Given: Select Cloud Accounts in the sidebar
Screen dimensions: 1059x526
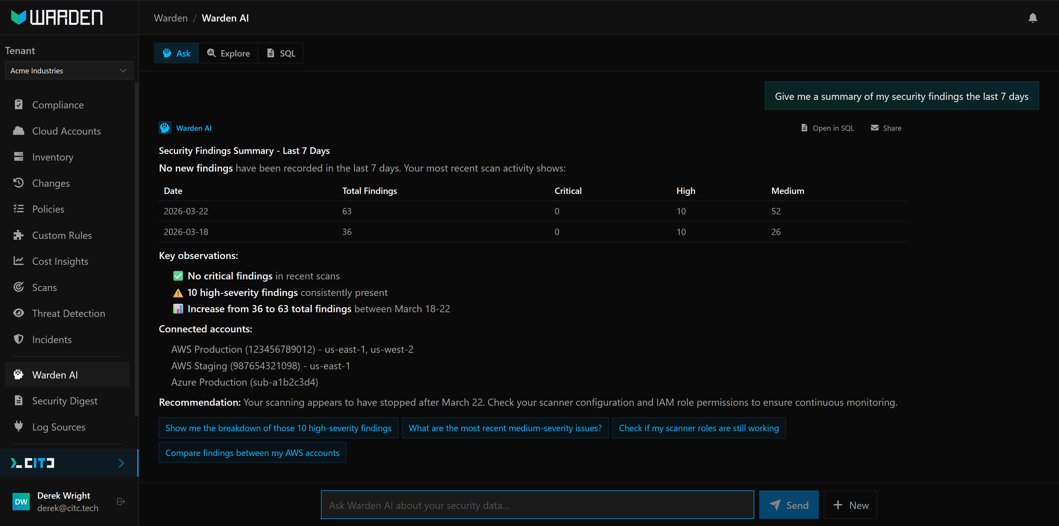Looking at the screenshot, I should (66, 131).
